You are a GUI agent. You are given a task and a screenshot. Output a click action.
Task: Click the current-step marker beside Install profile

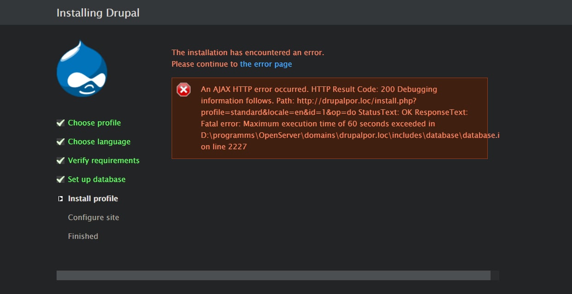point(60,198)
